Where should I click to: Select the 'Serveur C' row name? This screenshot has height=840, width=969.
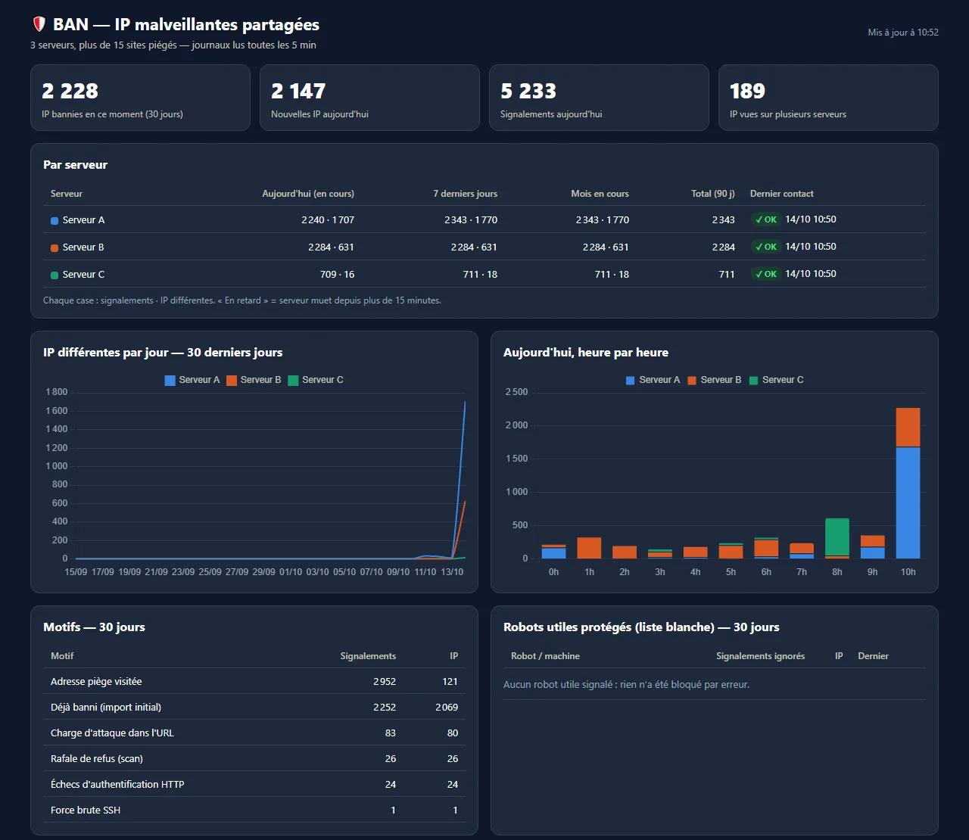click(83, 275)
